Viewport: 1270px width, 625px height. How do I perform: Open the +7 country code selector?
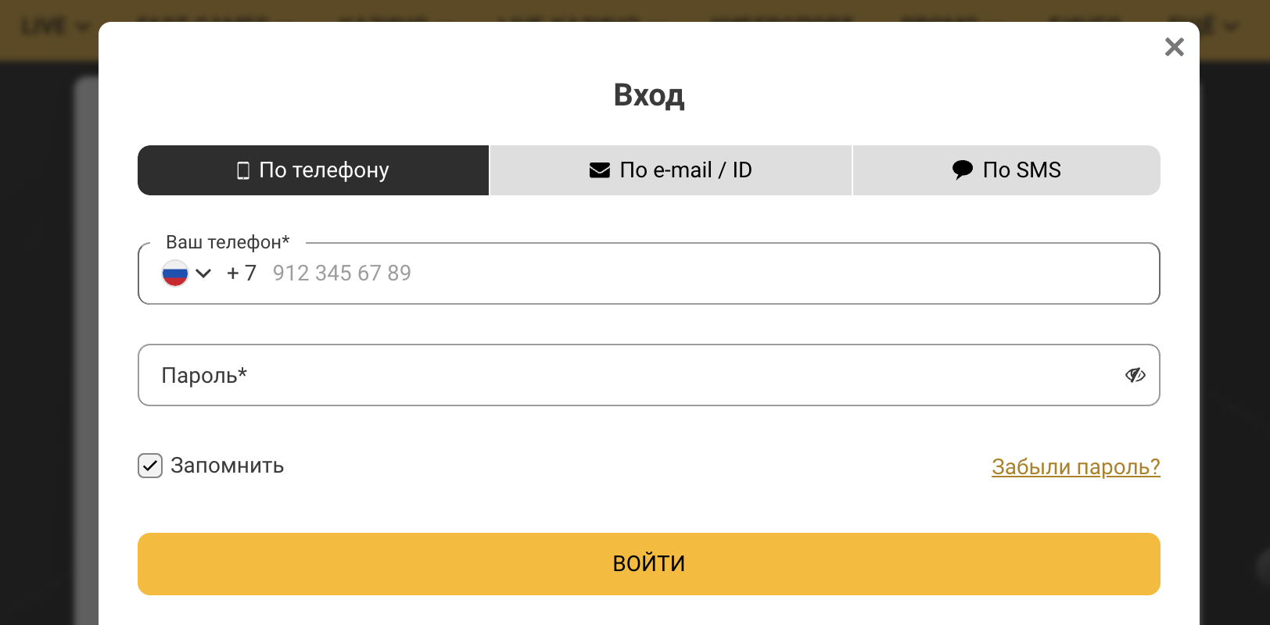click(241, 273)
